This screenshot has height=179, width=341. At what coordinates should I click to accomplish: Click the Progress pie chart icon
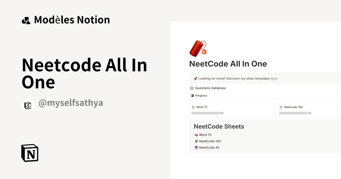tap(192, 96)
